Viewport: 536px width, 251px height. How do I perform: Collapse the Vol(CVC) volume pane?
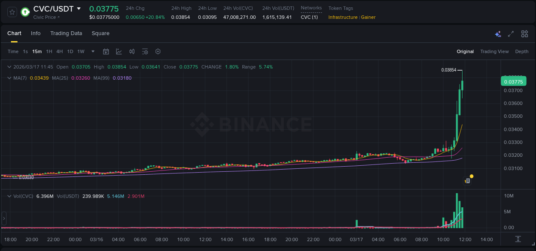click(x=9, y=195)
